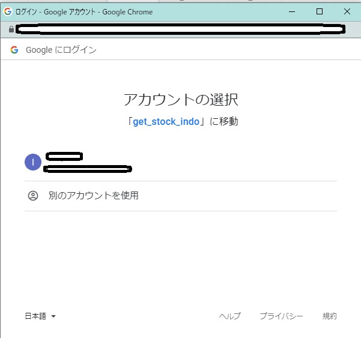The image size is (361, 338).
Task: Choose 別のアカウントを使用 option
Action: 180,196
